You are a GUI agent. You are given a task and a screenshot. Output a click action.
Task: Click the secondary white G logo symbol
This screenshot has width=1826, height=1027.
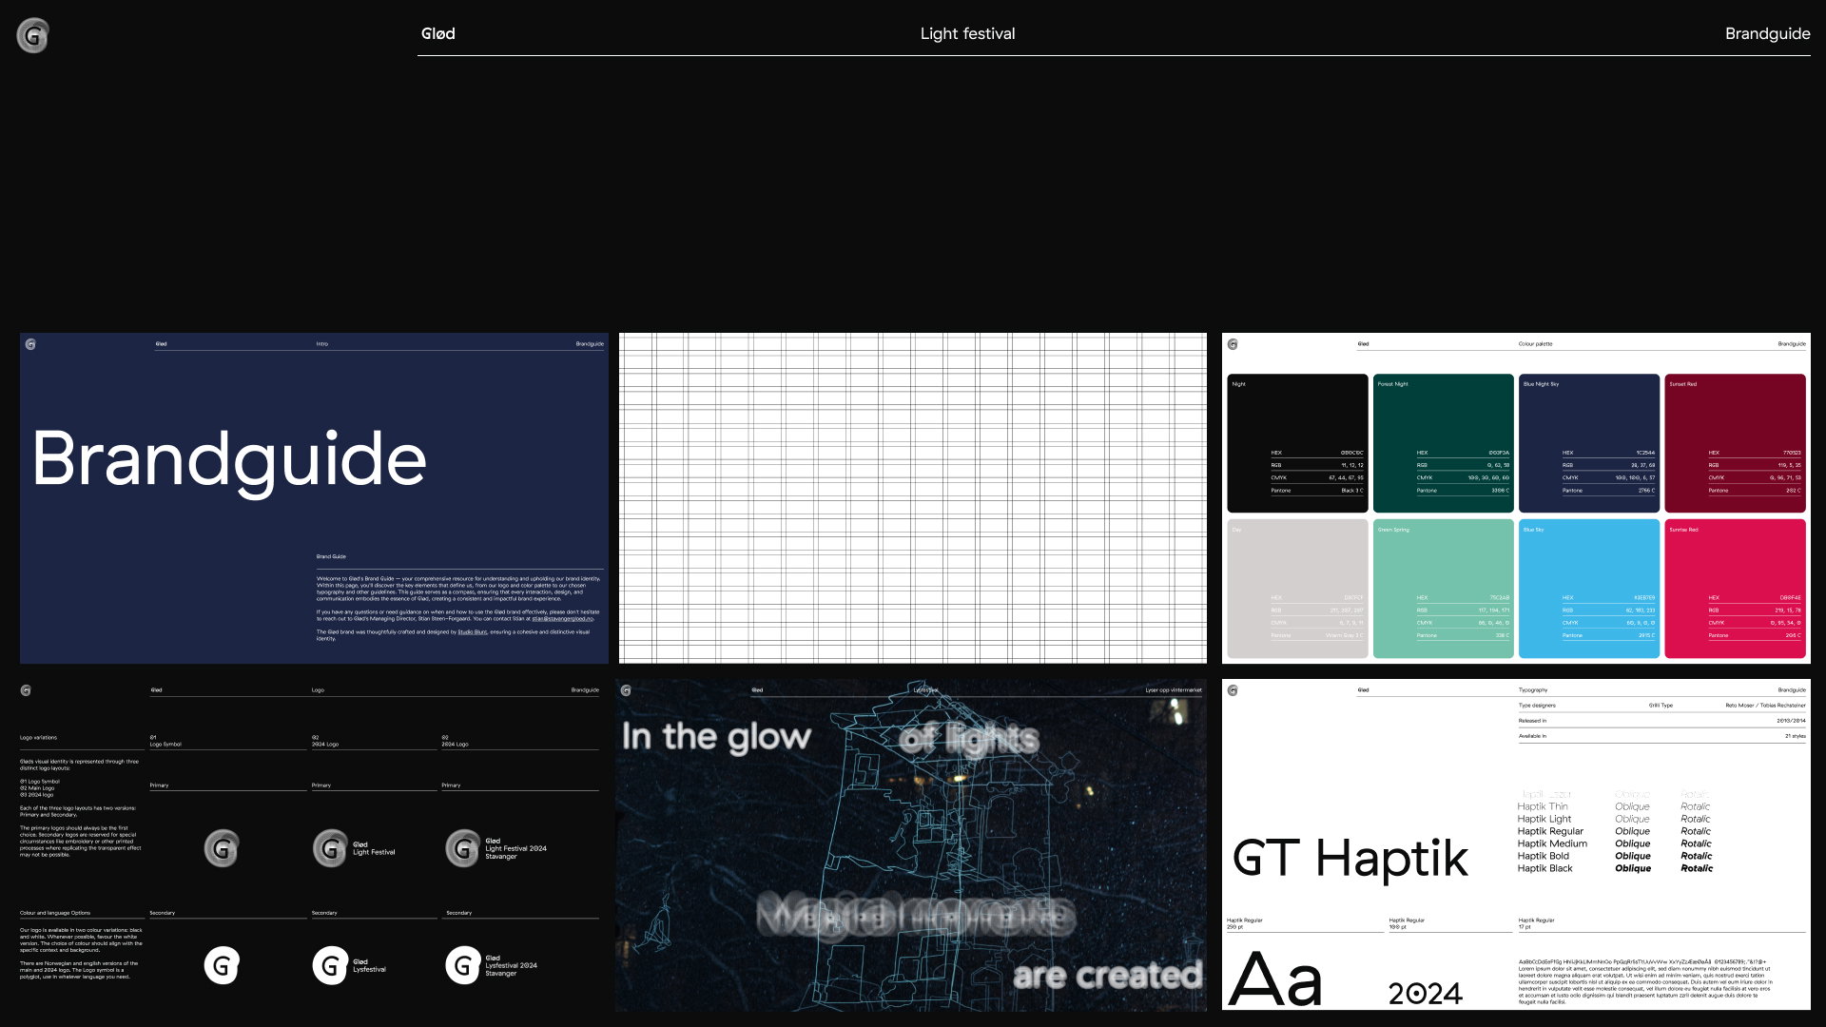(222, 966)
